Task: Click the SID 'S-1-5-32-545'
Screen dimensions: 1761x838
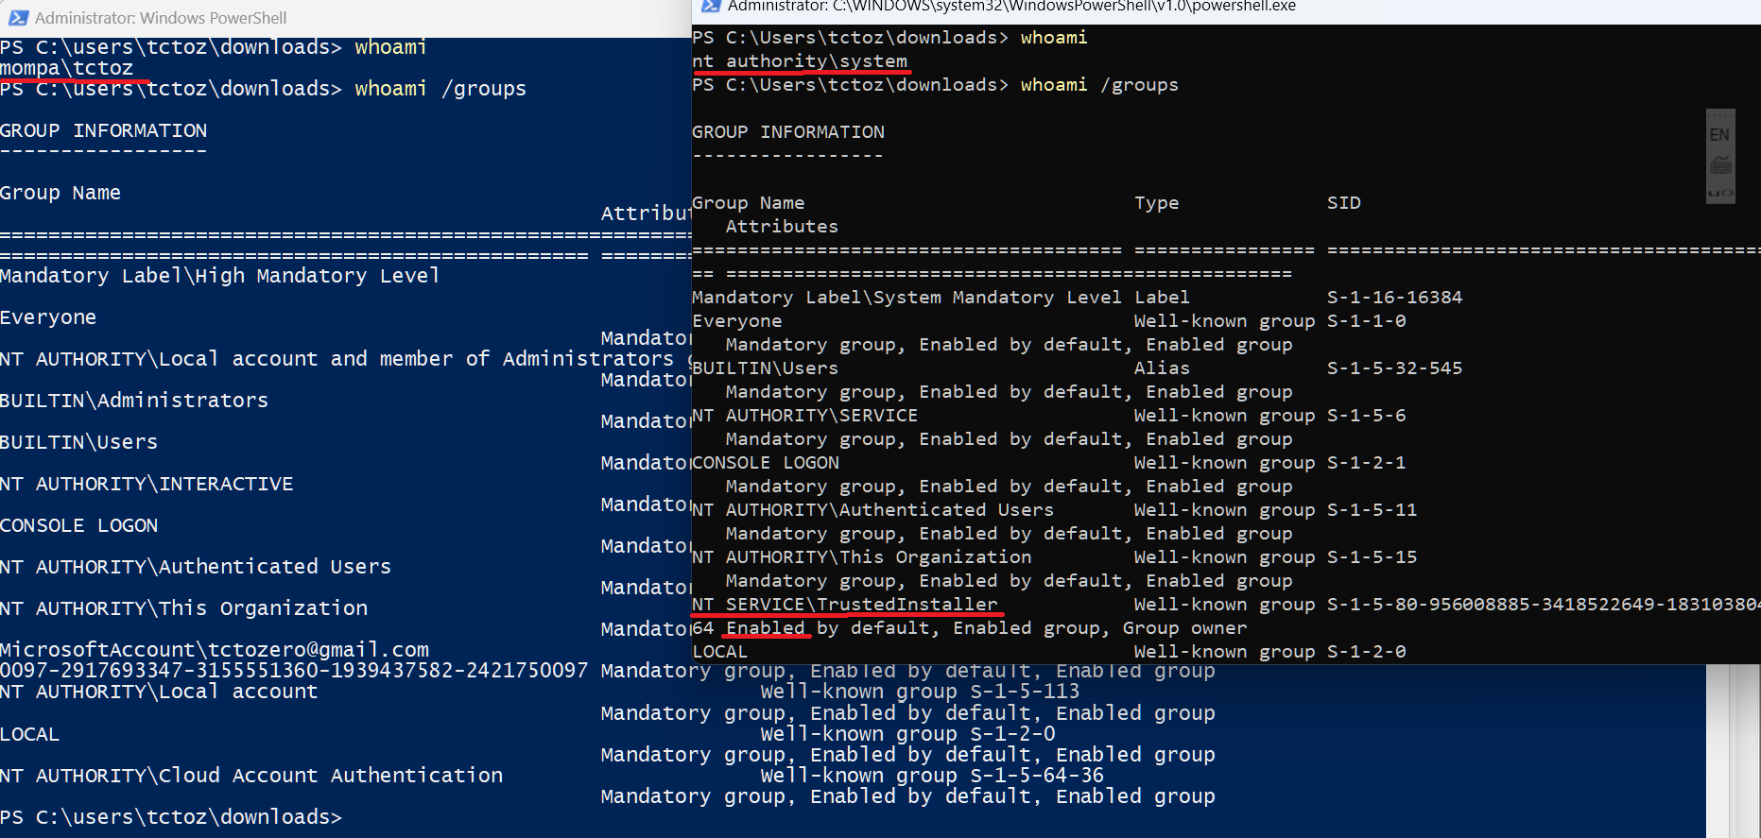Action: tap(1395, 368)
